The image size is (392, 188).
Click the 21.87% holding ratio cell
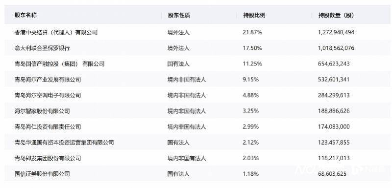[x=252, y=32]
